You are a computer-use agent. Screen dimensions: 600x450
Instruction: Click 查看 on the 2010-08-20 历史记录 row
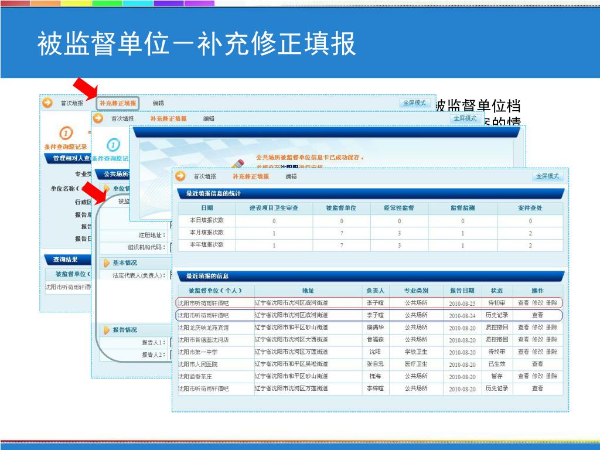click(x=537, y=388)
